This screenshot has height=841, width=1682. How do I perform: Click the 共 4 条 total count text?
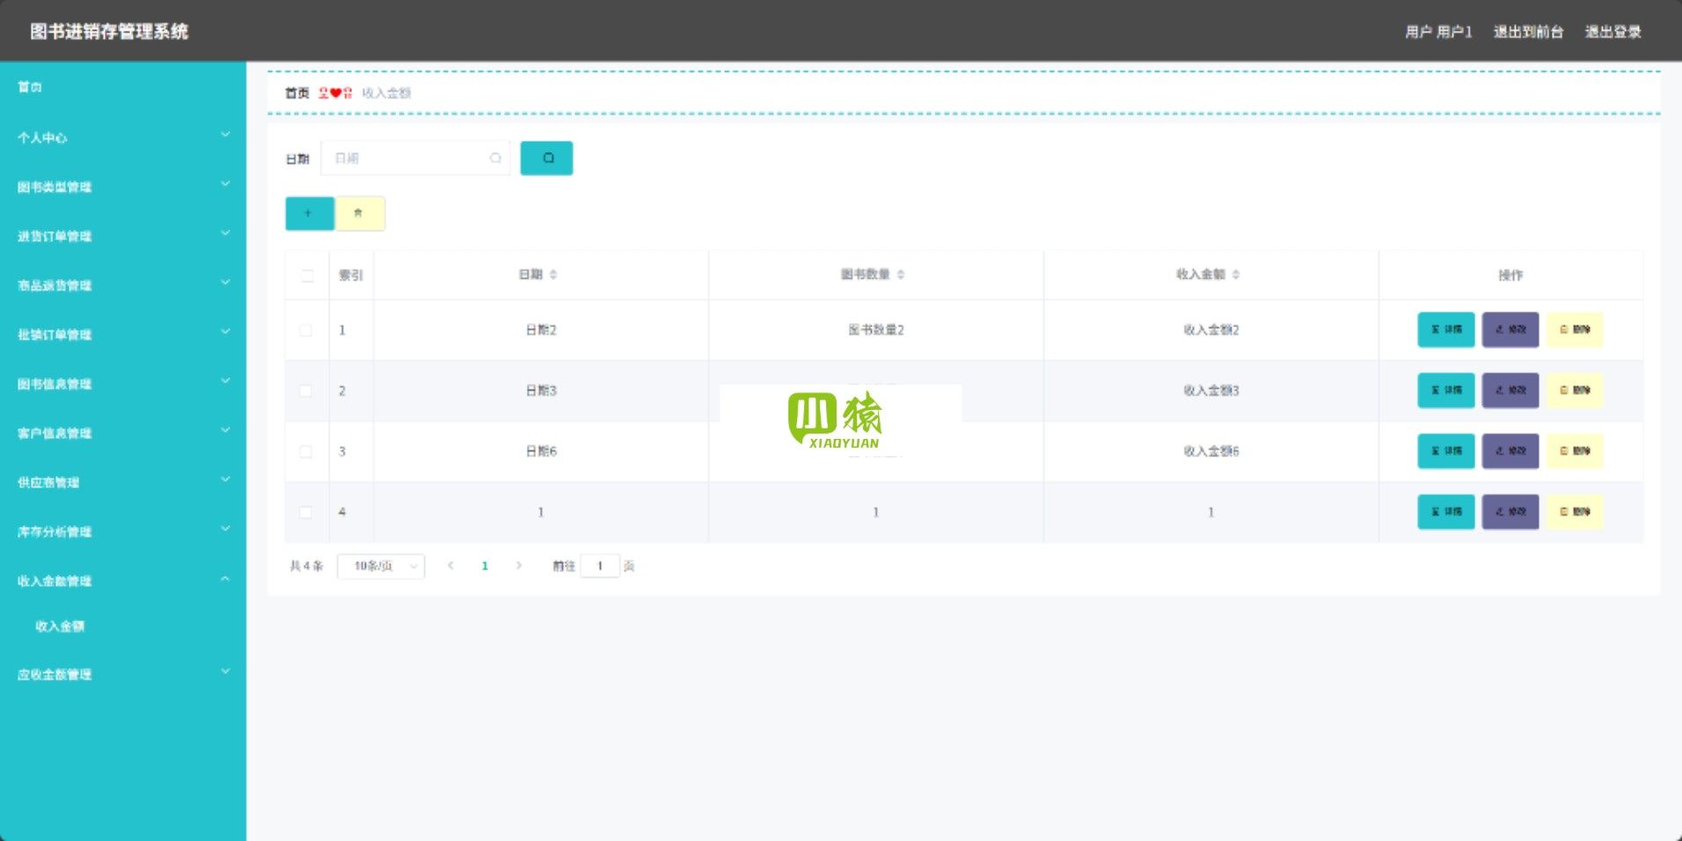(x=306, y=566)
